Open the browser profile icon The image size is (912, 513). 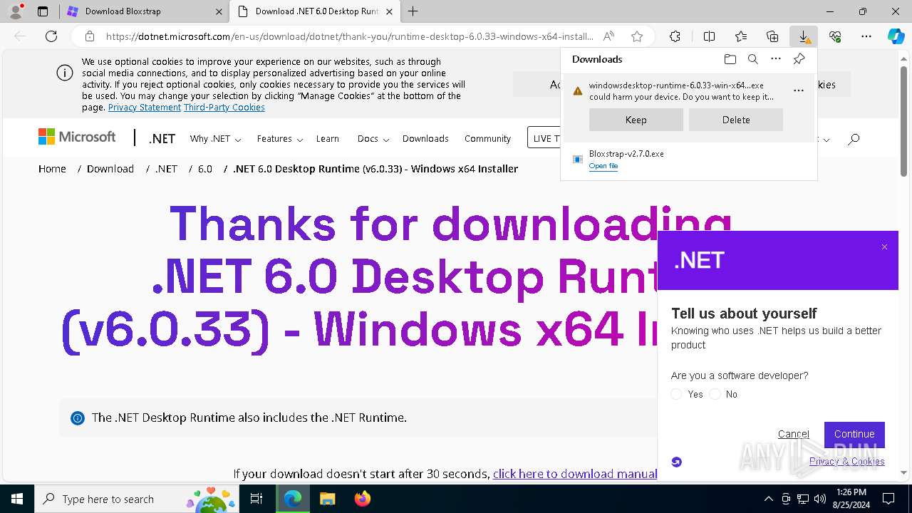tap(16, 11)
